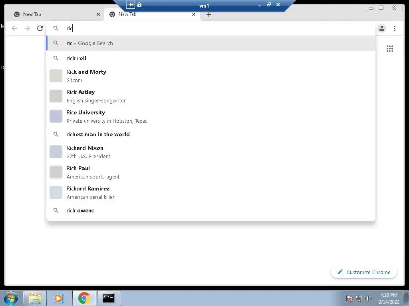The height and width of the screenshot is (306, 409).
Task: Click the Richard Nixon thumbnail image
Action: click(56, 152)
